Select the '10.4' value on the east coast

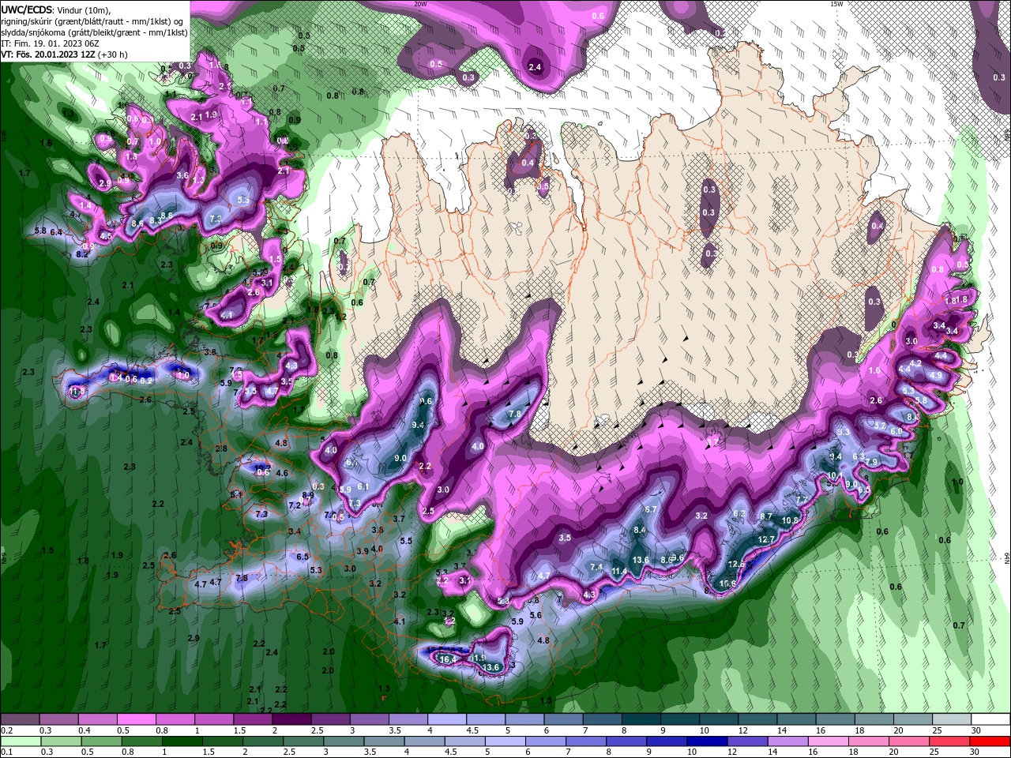834,475
